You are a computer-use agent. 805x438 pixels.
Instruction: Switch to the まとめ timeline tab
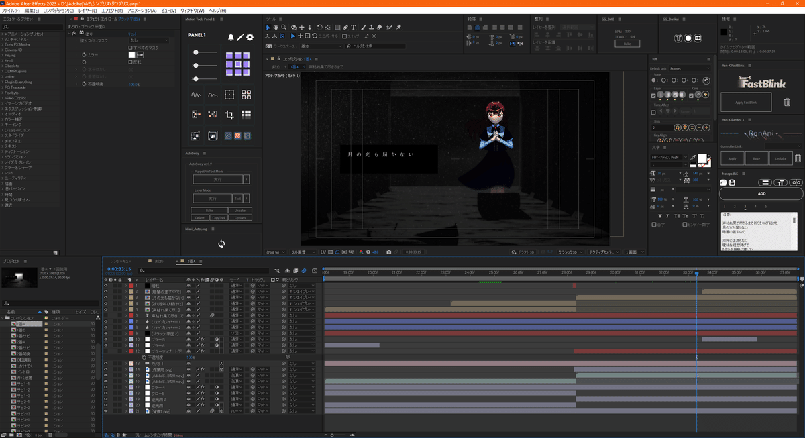[159, 260]
